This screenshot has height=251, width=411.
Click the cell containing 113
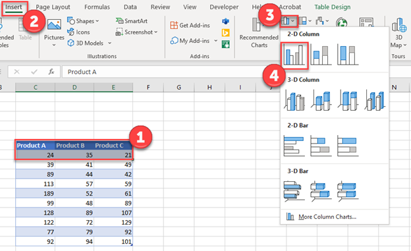tap(36, 184)
